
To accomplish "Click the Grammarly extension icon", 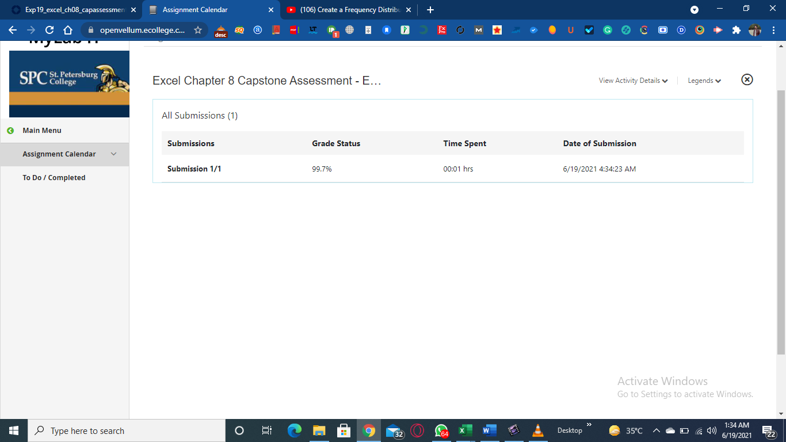I will 607,30.
